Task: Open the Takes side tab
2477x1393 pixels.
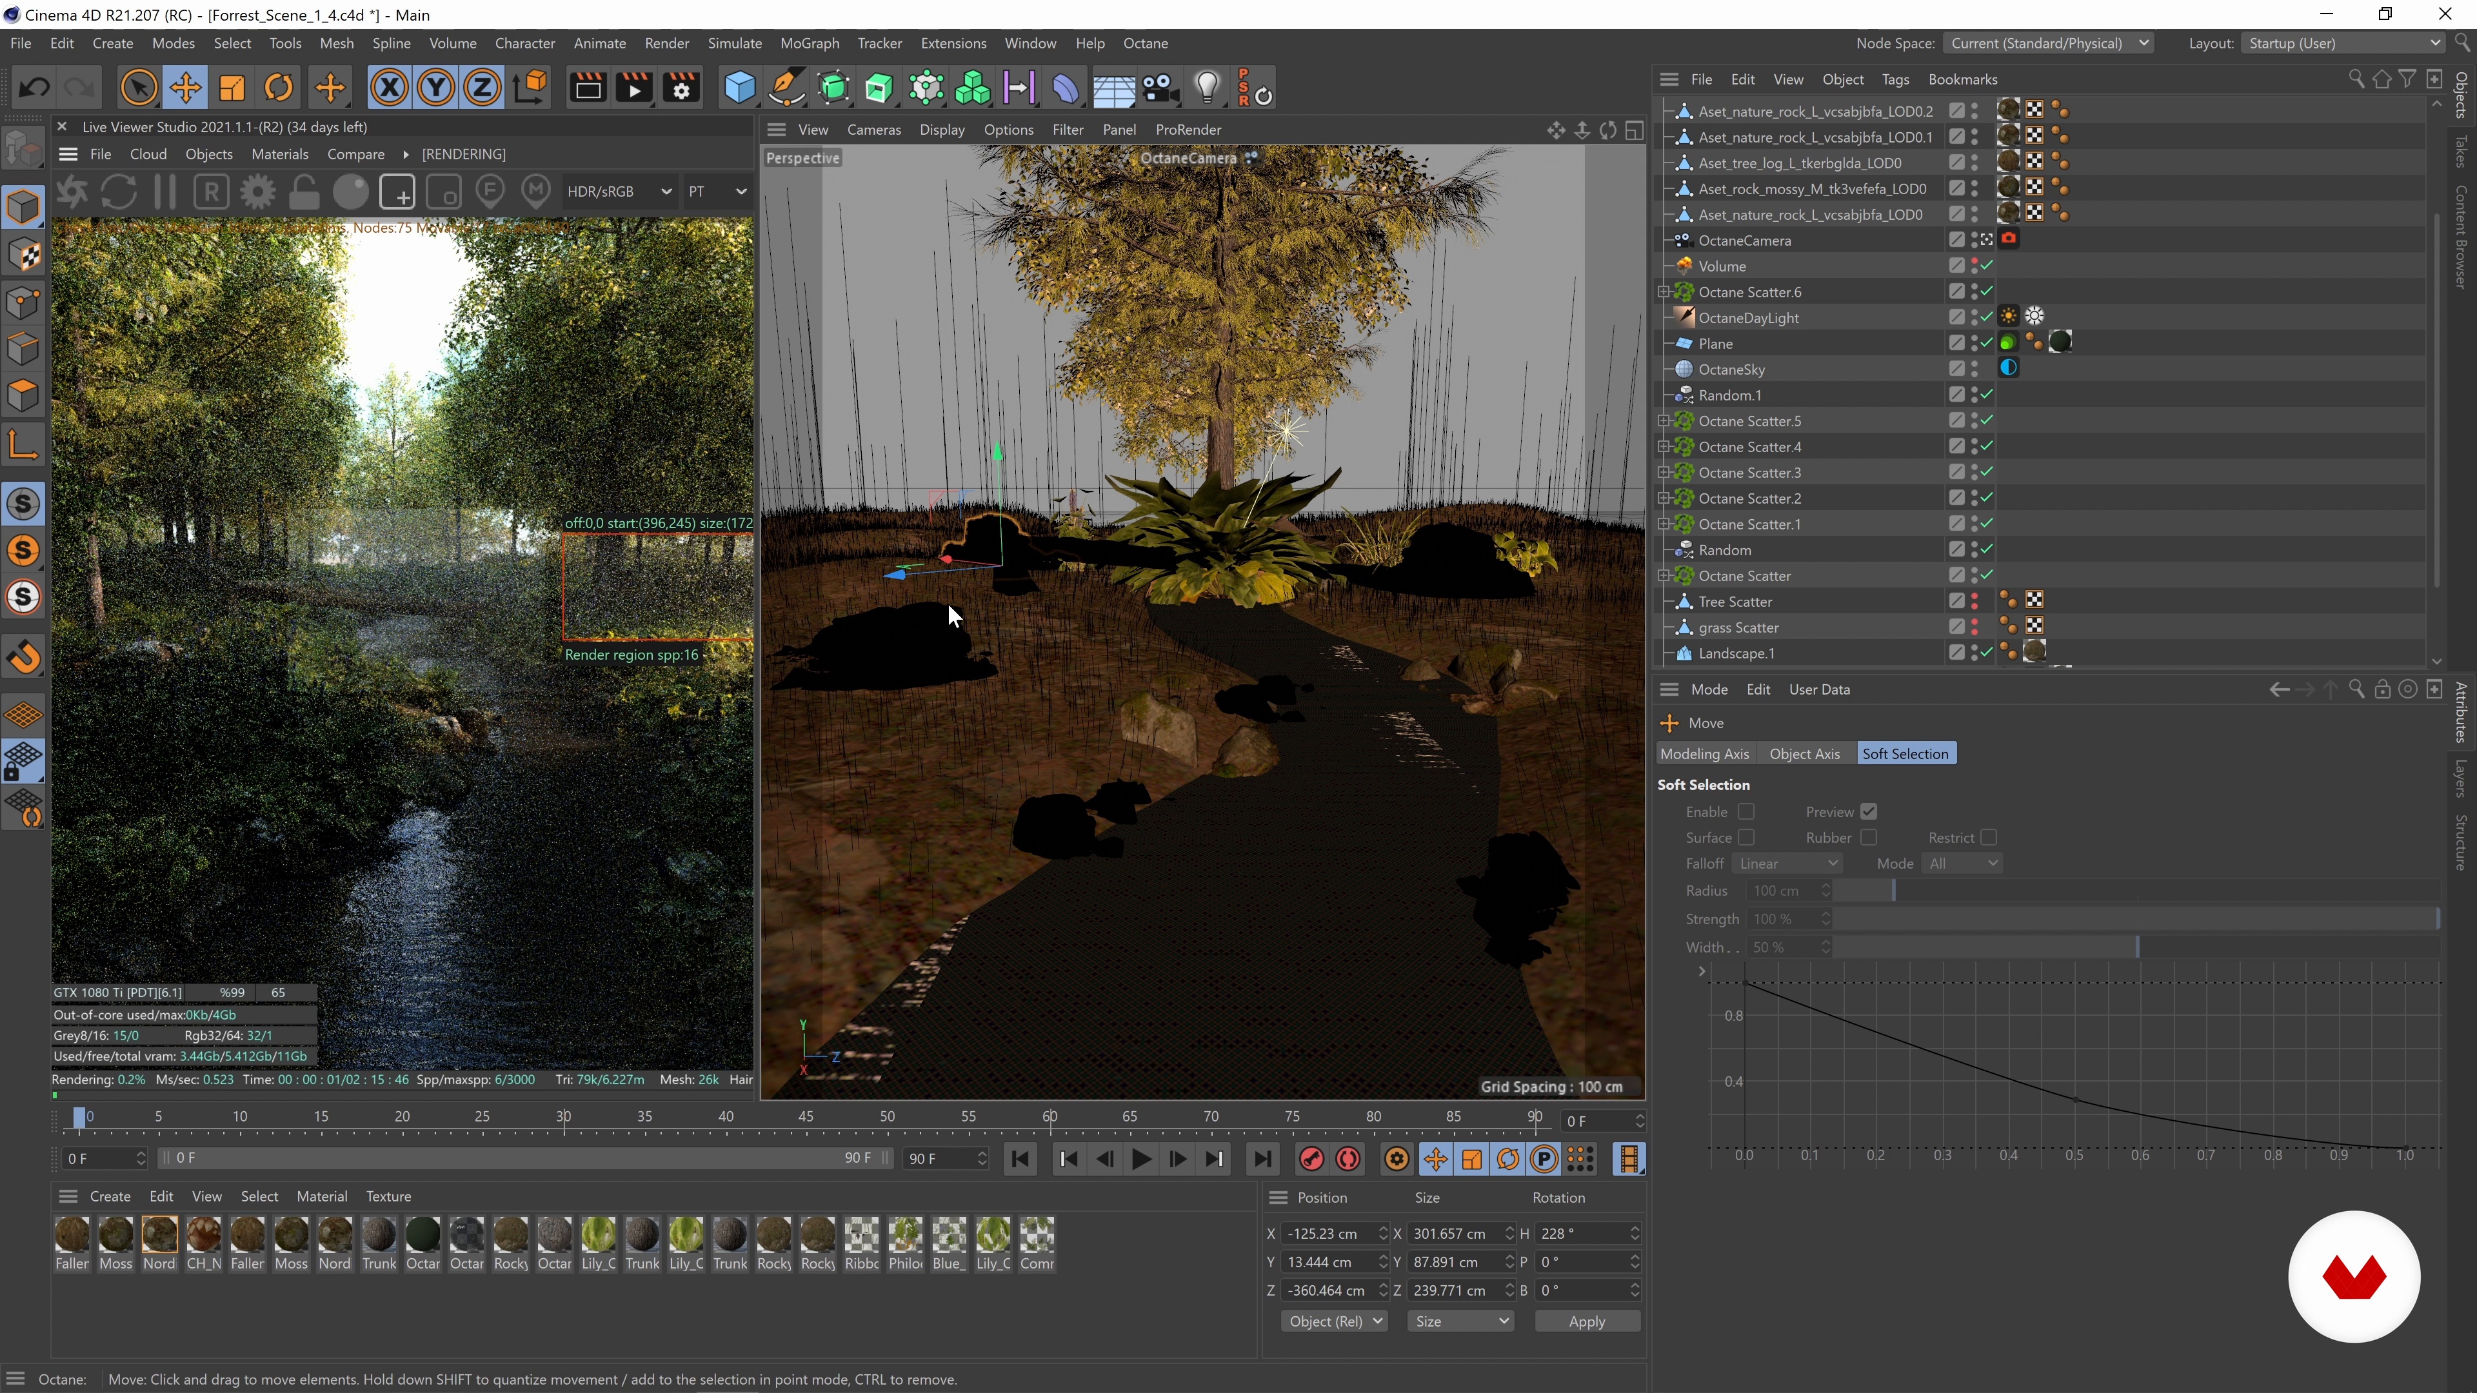Action: 2462,151
